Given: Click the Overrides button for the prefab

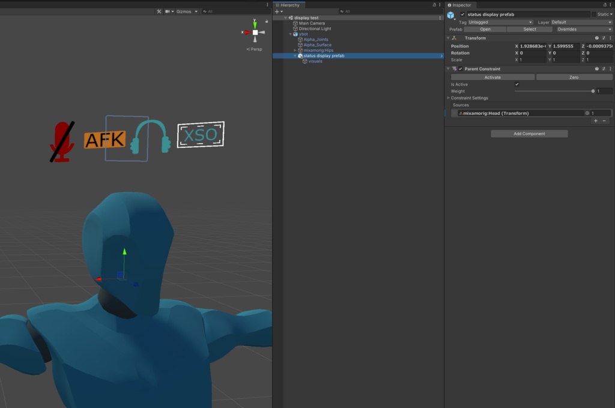Looking at the screenshot, I should point(583,29).
